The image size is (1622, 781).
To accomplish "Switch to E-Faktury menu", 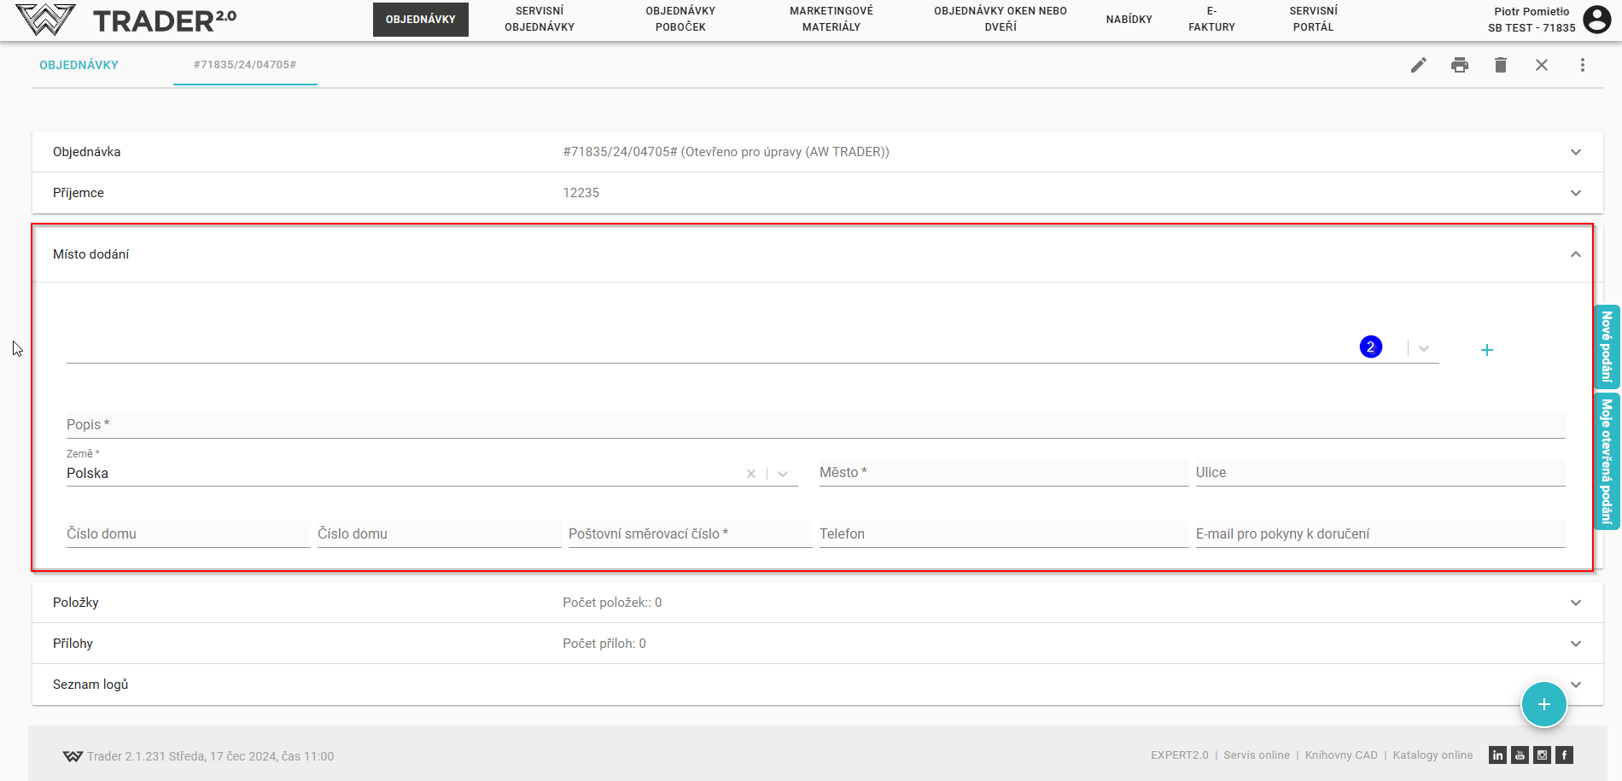I will pyautogui.click(x=1211, y=19).
